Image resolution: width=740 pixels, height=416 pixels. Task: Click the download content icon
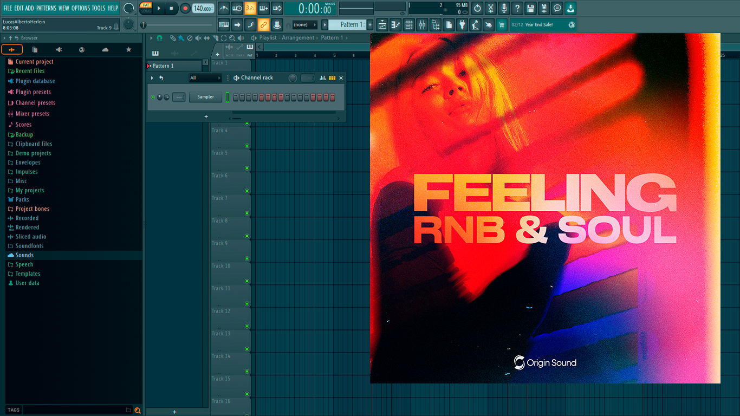(x=570, y=8)
